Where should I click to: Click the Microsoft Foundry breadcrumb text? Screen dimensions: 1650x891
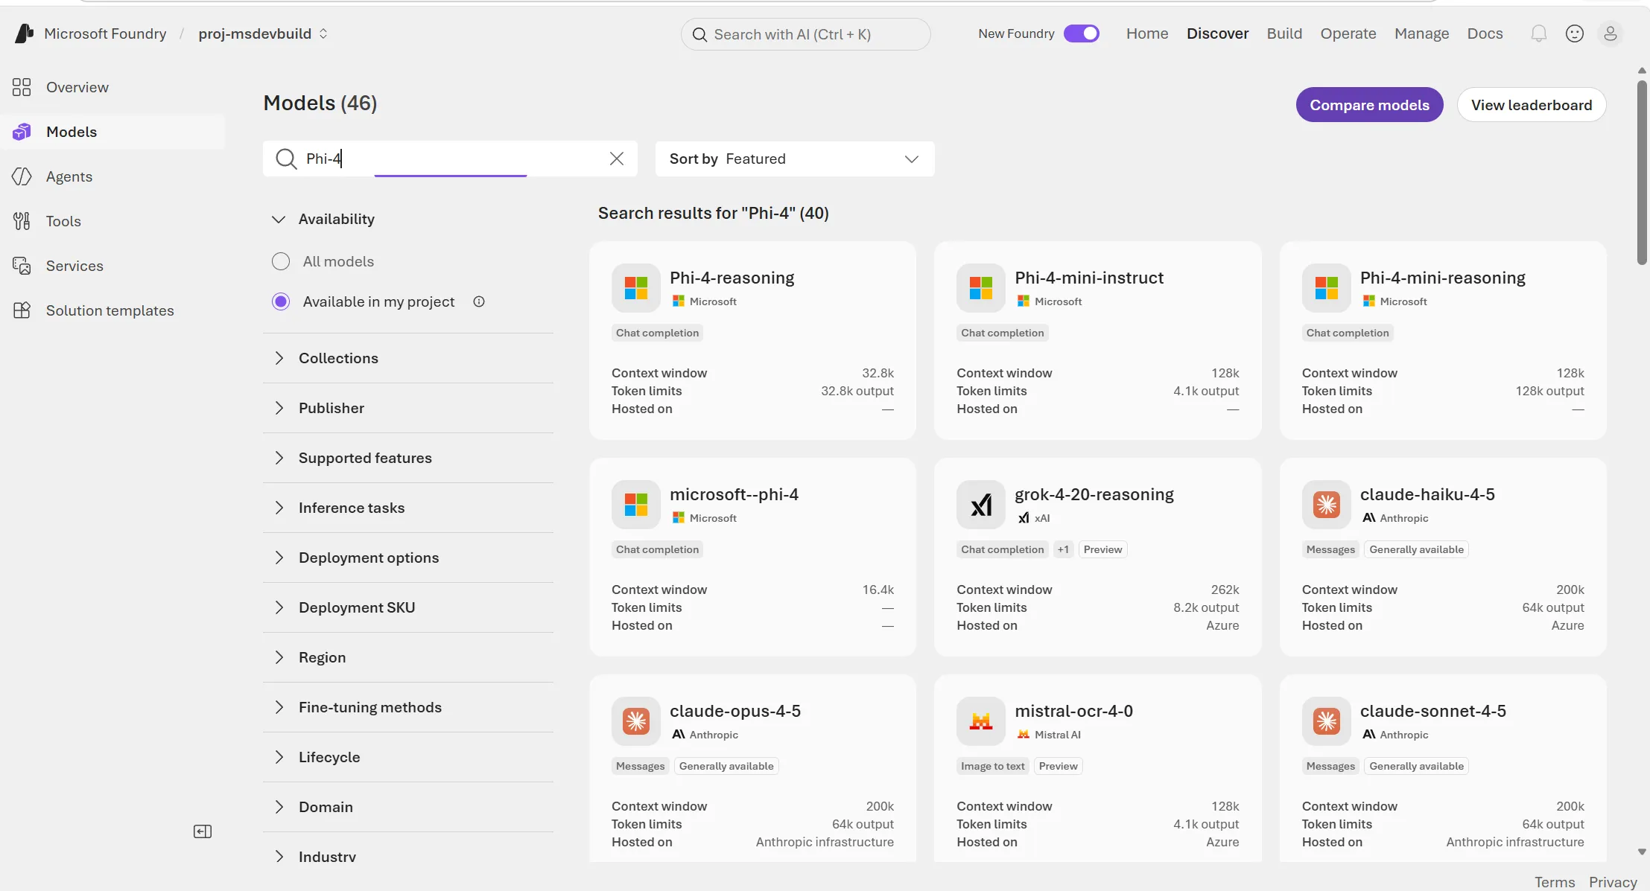click(105, 33)
